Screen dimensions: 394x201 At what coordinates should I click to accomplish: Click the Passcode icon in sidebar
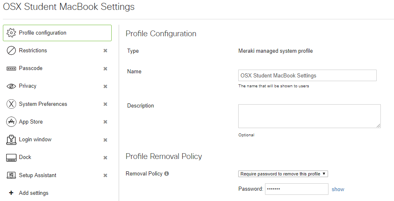pos(12,69)
